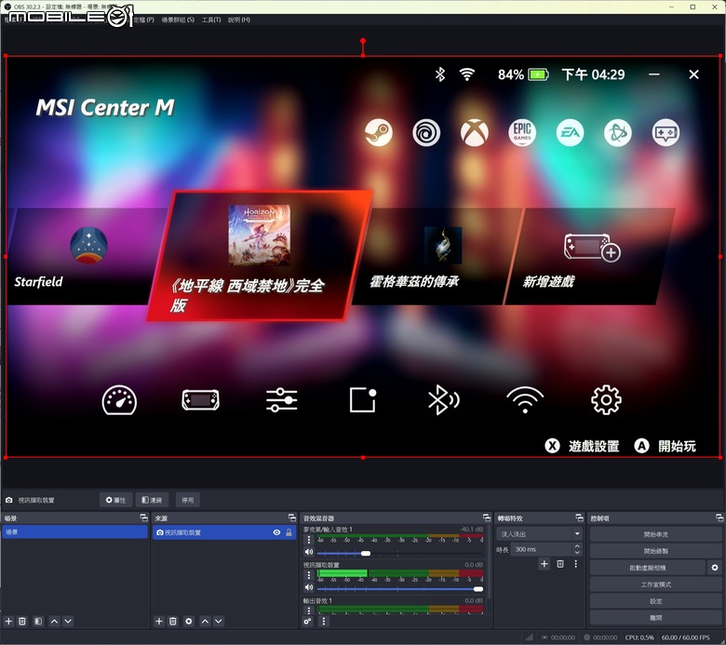
Task: Adjust 麥克風/輸入音效 1 volume slider handle
Action: click(366, 553)
